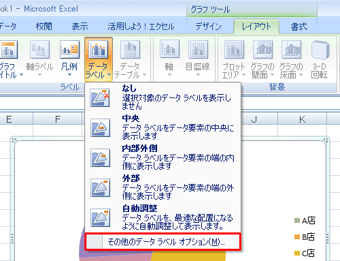Expand the プロットエリア dropdown arrow
The height and width of the screenshot is (261, 340).
[243, 74]
